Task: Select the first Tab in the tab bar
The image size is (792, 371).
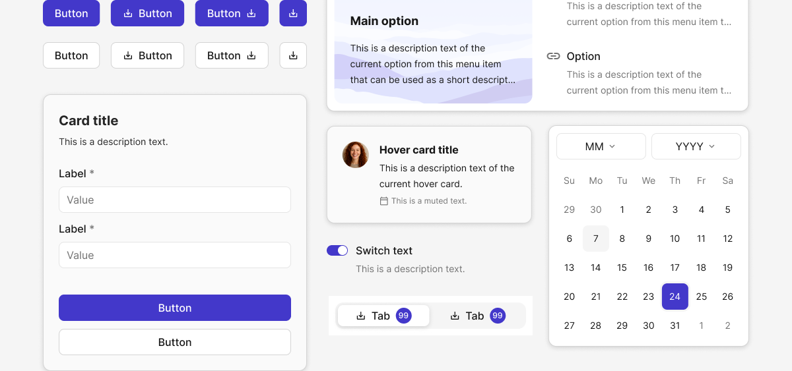Action: click(383, 316)
